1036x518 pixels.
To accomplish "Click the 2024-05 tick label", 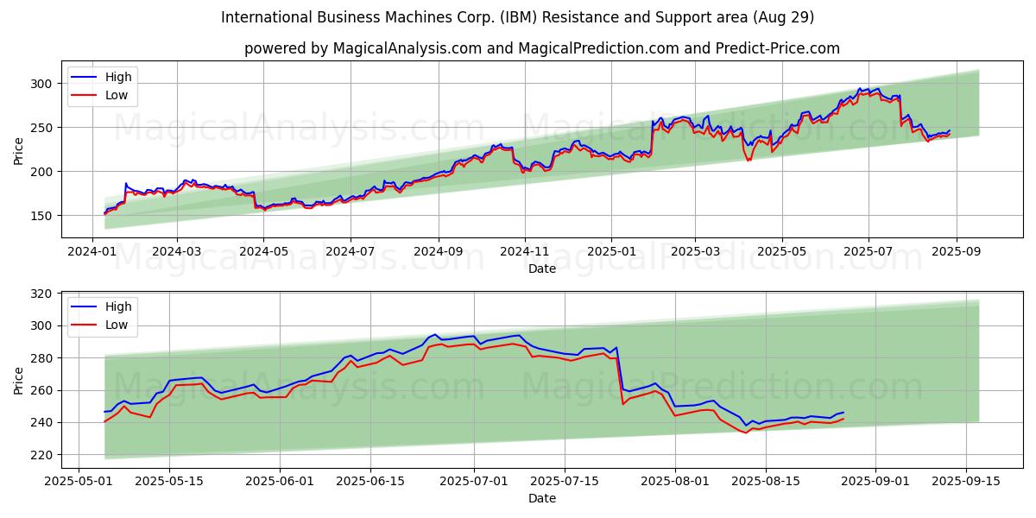I will pyautogui.click(x=263, y=253).
